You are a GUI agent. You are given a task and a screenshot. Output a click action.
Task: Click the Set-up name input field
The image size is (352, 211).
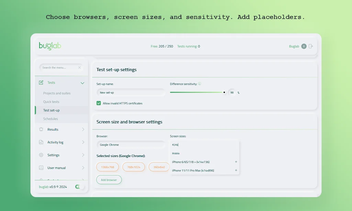tap(131, 93)
